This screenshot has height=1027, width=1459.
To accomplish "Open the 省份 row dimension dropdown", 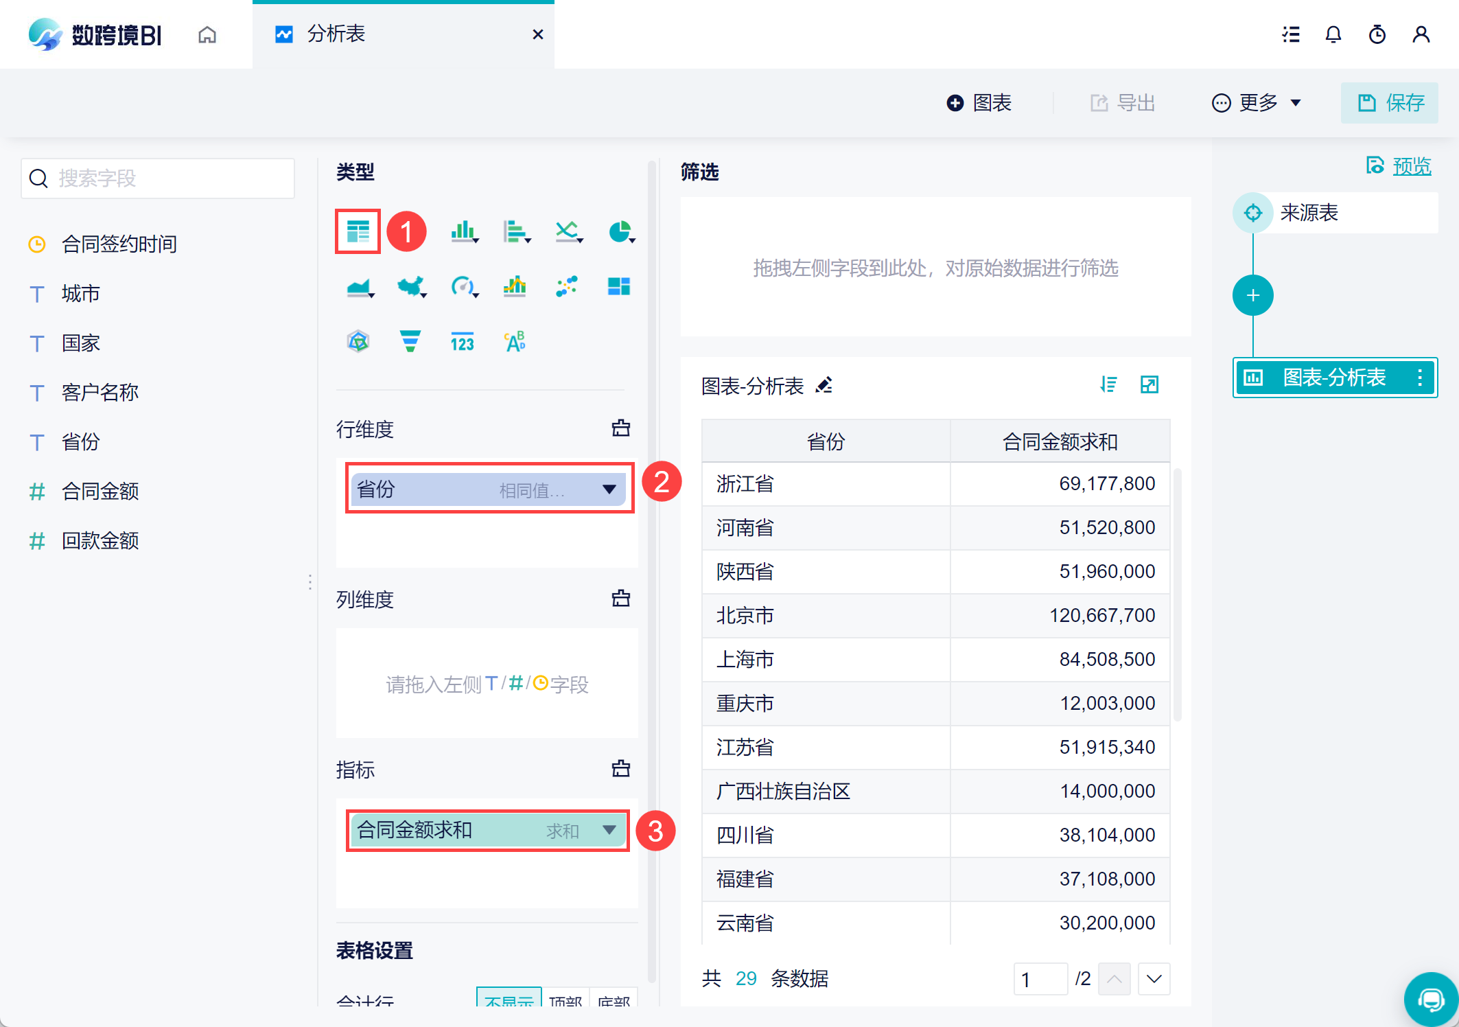I will click(609, 489).
